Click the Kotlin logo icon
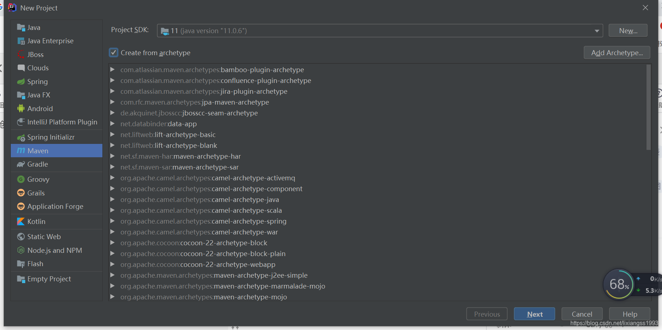 click(21, 221)
